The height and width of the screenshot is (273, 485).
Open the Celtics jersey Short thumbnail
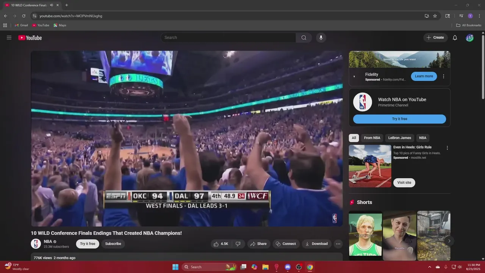pyautogui.click(x=365, y=235)
